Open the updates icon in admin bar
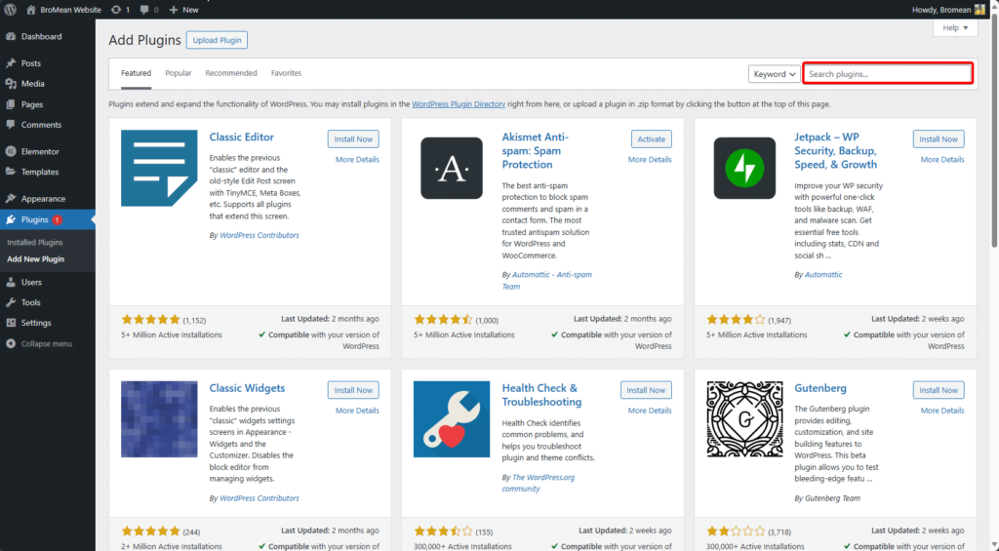 (118, 9)
